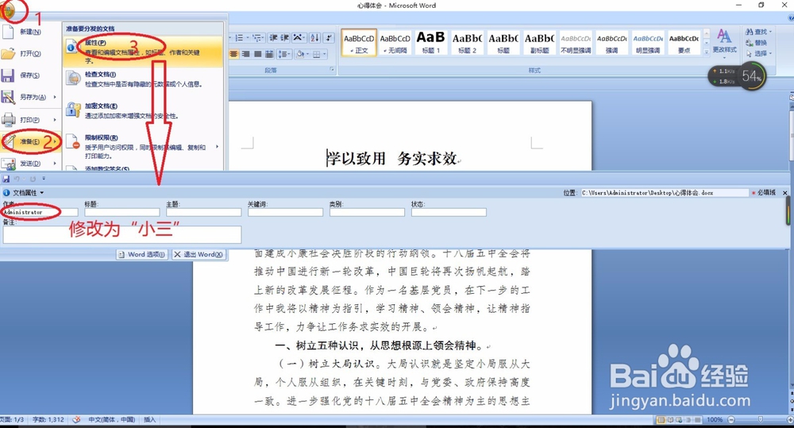Click the New document icon (新建)

tap(8, 32)
